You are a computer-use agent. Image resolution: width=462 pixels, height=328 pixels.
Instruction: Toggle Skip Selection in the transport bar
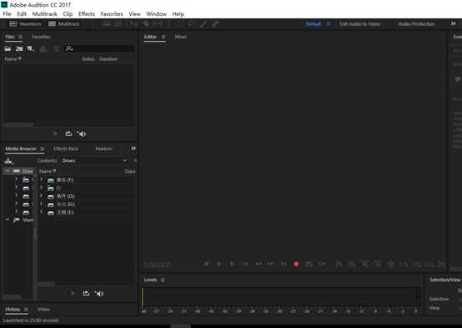322,264
